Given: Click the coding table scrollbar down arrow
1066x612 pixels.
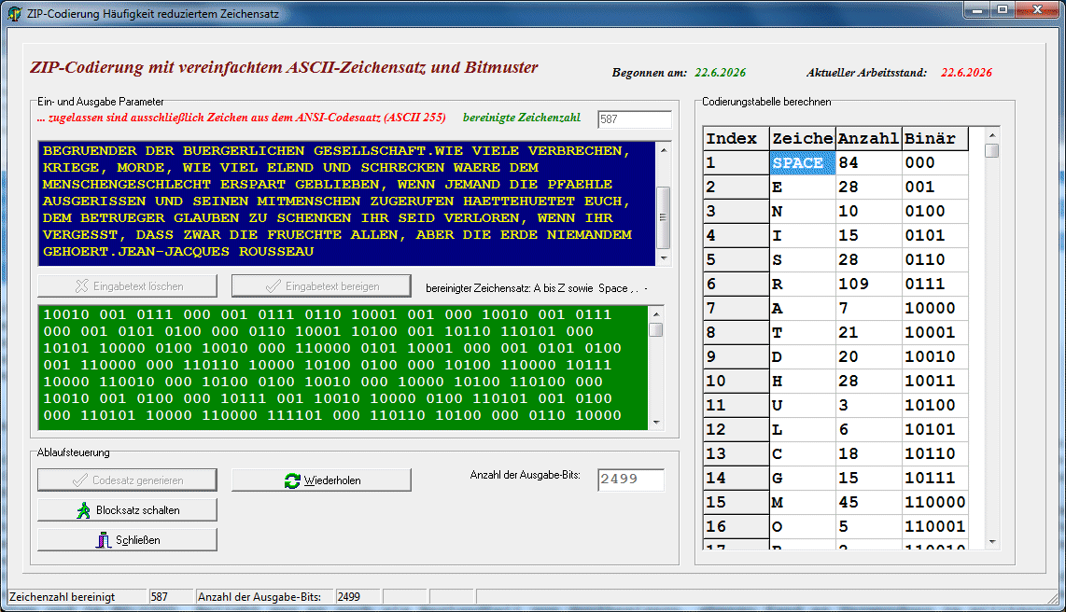Looking at the screenshot, I should (x=992, y=542).
